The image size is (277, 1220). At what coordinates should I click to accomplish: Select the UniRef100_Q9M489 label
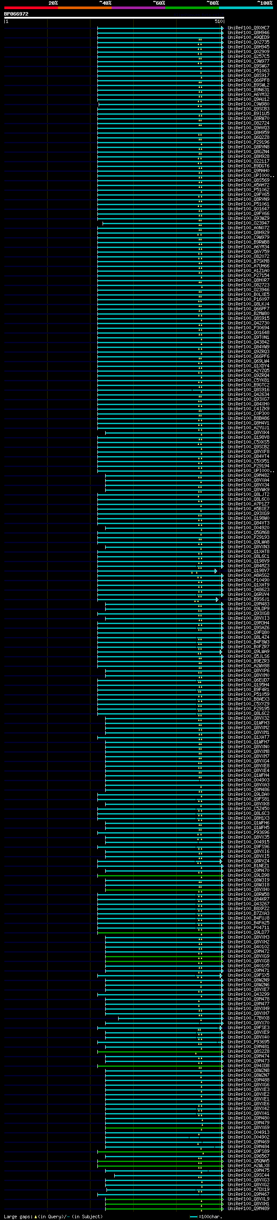pyautogui.click(x=248, y=1208)
